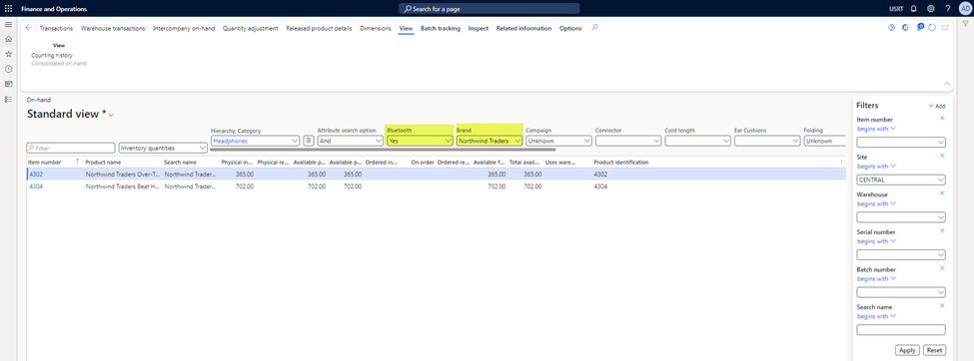Open Released product details menu
The height and width of the screenshot is (361, 974).
(319, 29)
